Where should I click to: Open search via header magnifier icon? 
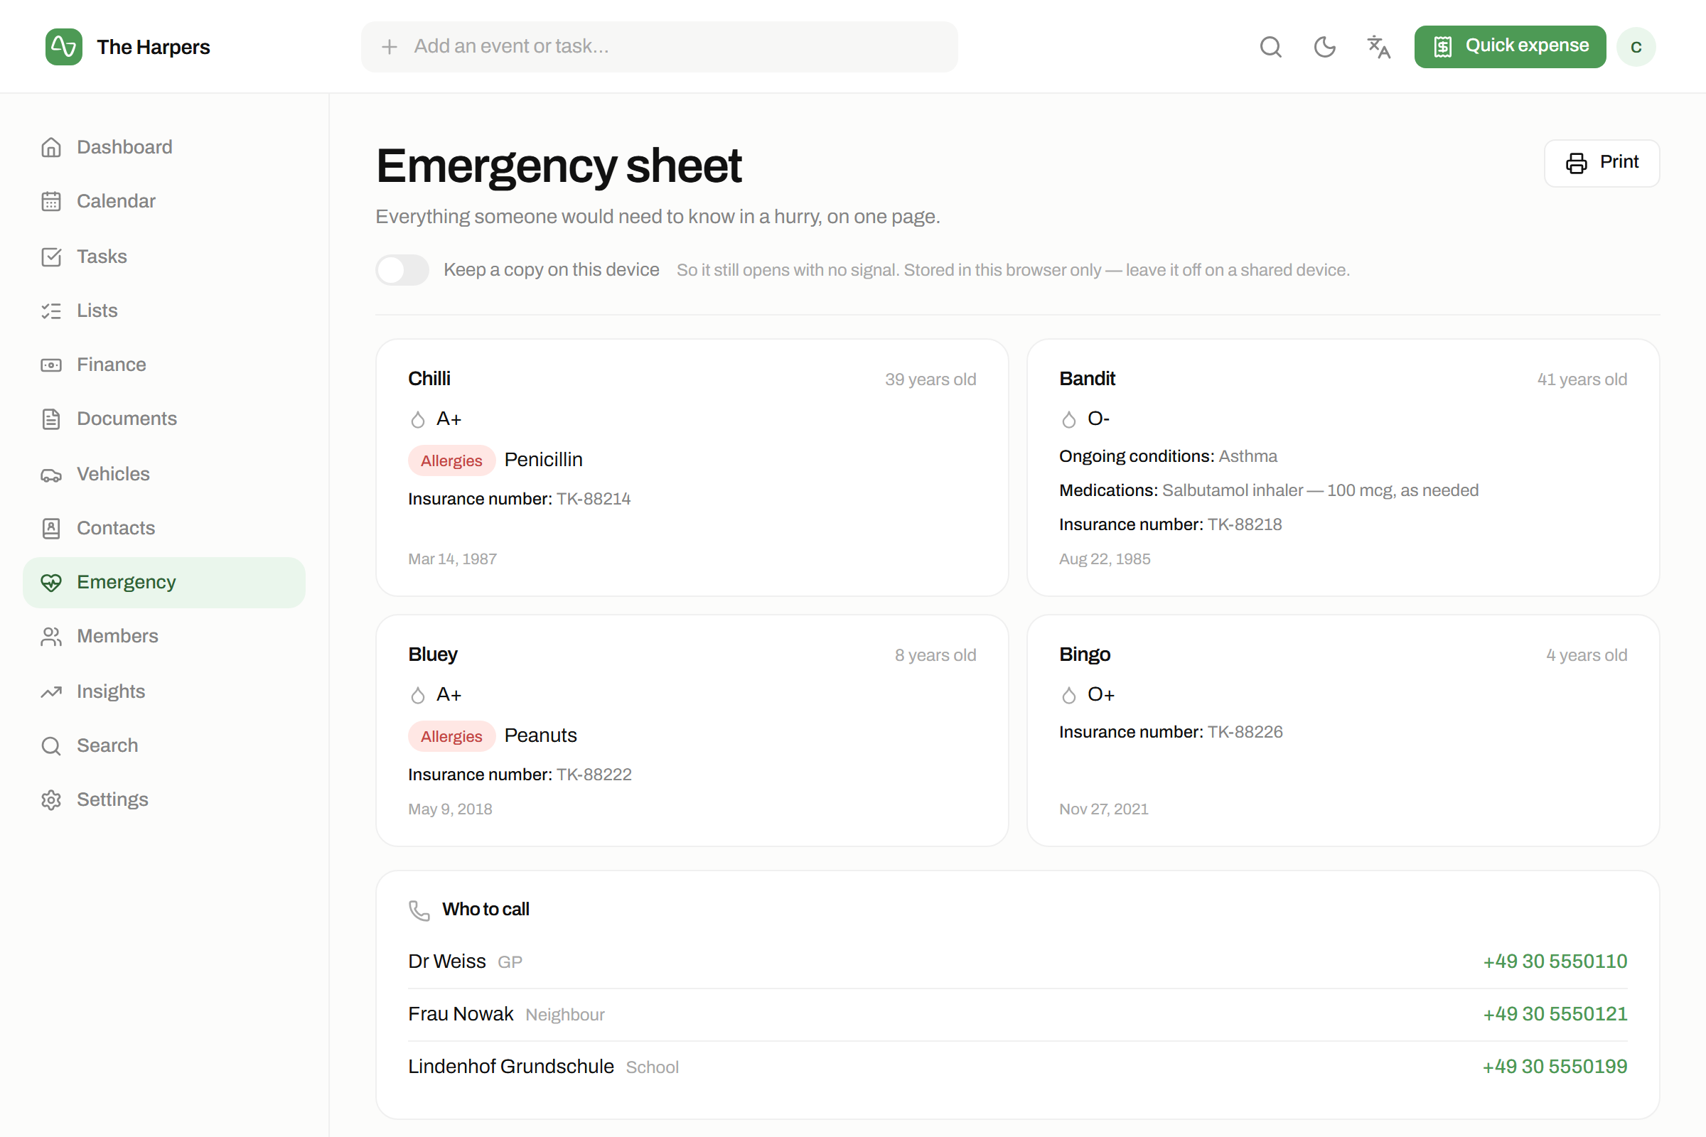[1271, 47]
